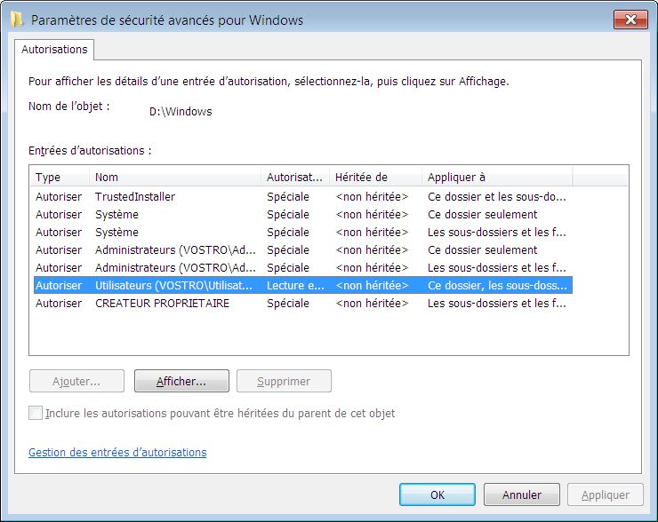Click Lecture e... cell in Utilisateurs row
Screen dimensions: 658x522
(x=295, y=285)
